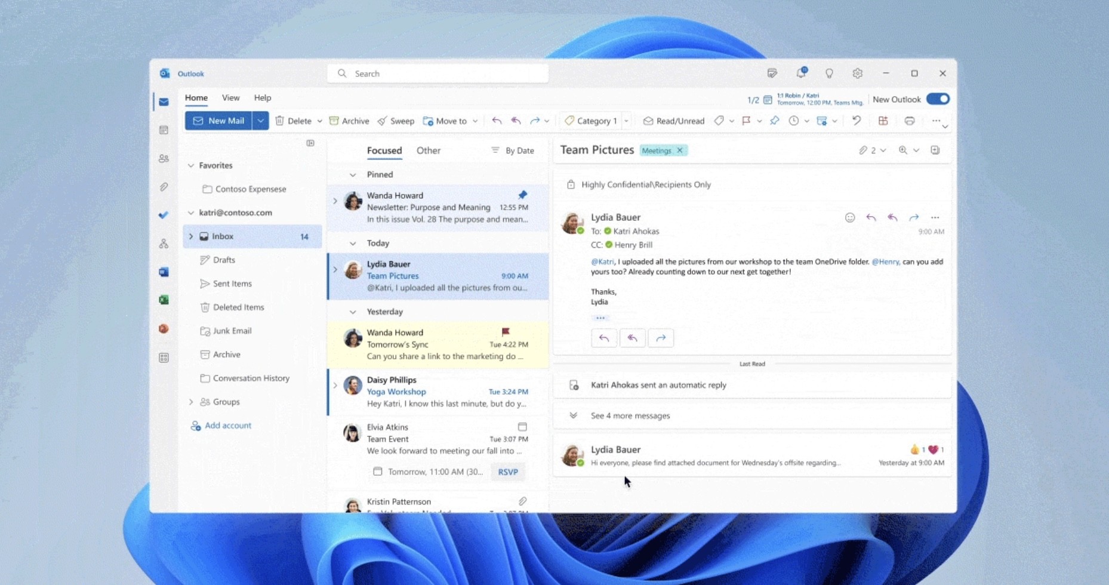Add a reaction with the emoji icon
This screenshot has width=1109, height=585.
849,217
